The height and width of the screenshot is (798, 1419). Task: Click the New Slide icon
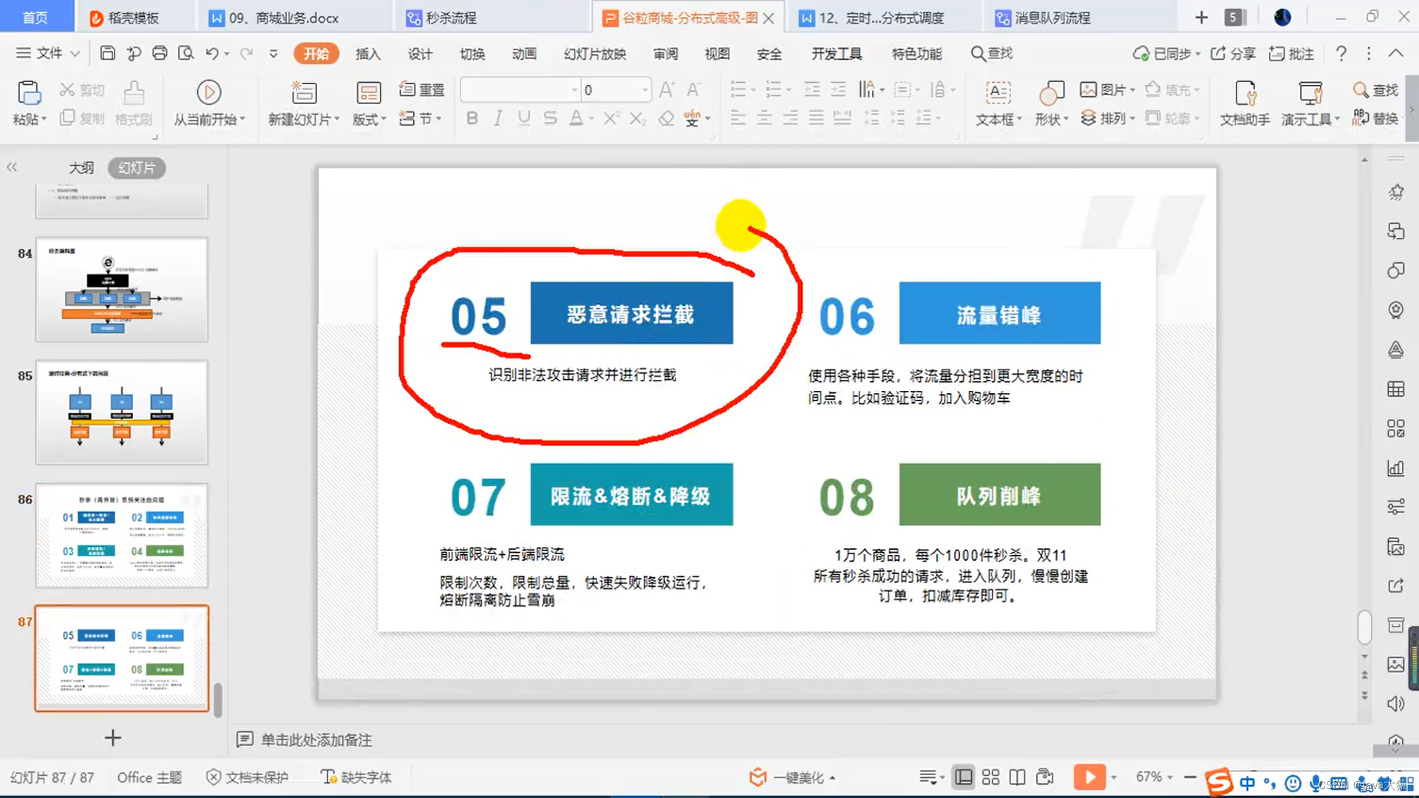303,93
